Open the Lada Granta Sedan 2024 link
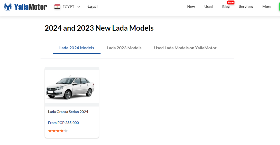 (68, 112)
